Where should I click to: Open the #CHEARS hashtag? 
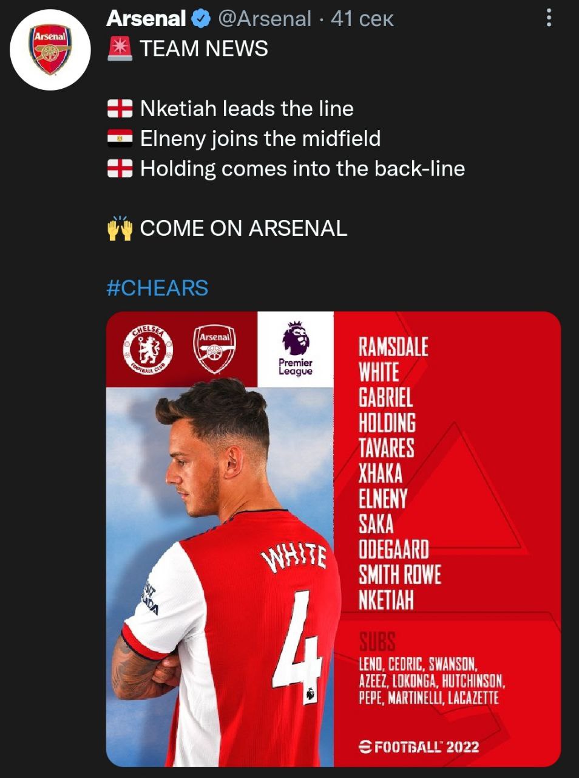[157, 287]
